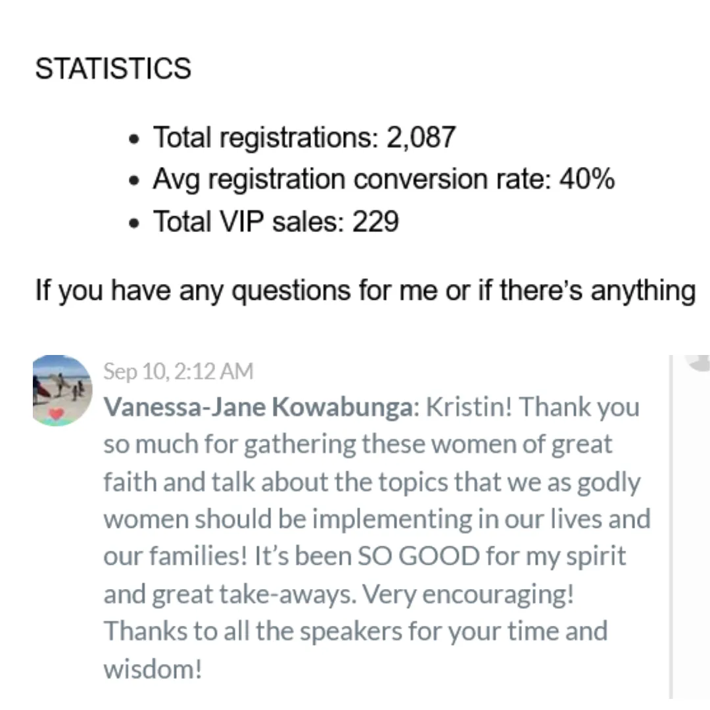Image resolution: width=710 pixels, height=710 pixels.
Task: Click the Total registrations: 2,087 bullet
Action: coord(304,137)
